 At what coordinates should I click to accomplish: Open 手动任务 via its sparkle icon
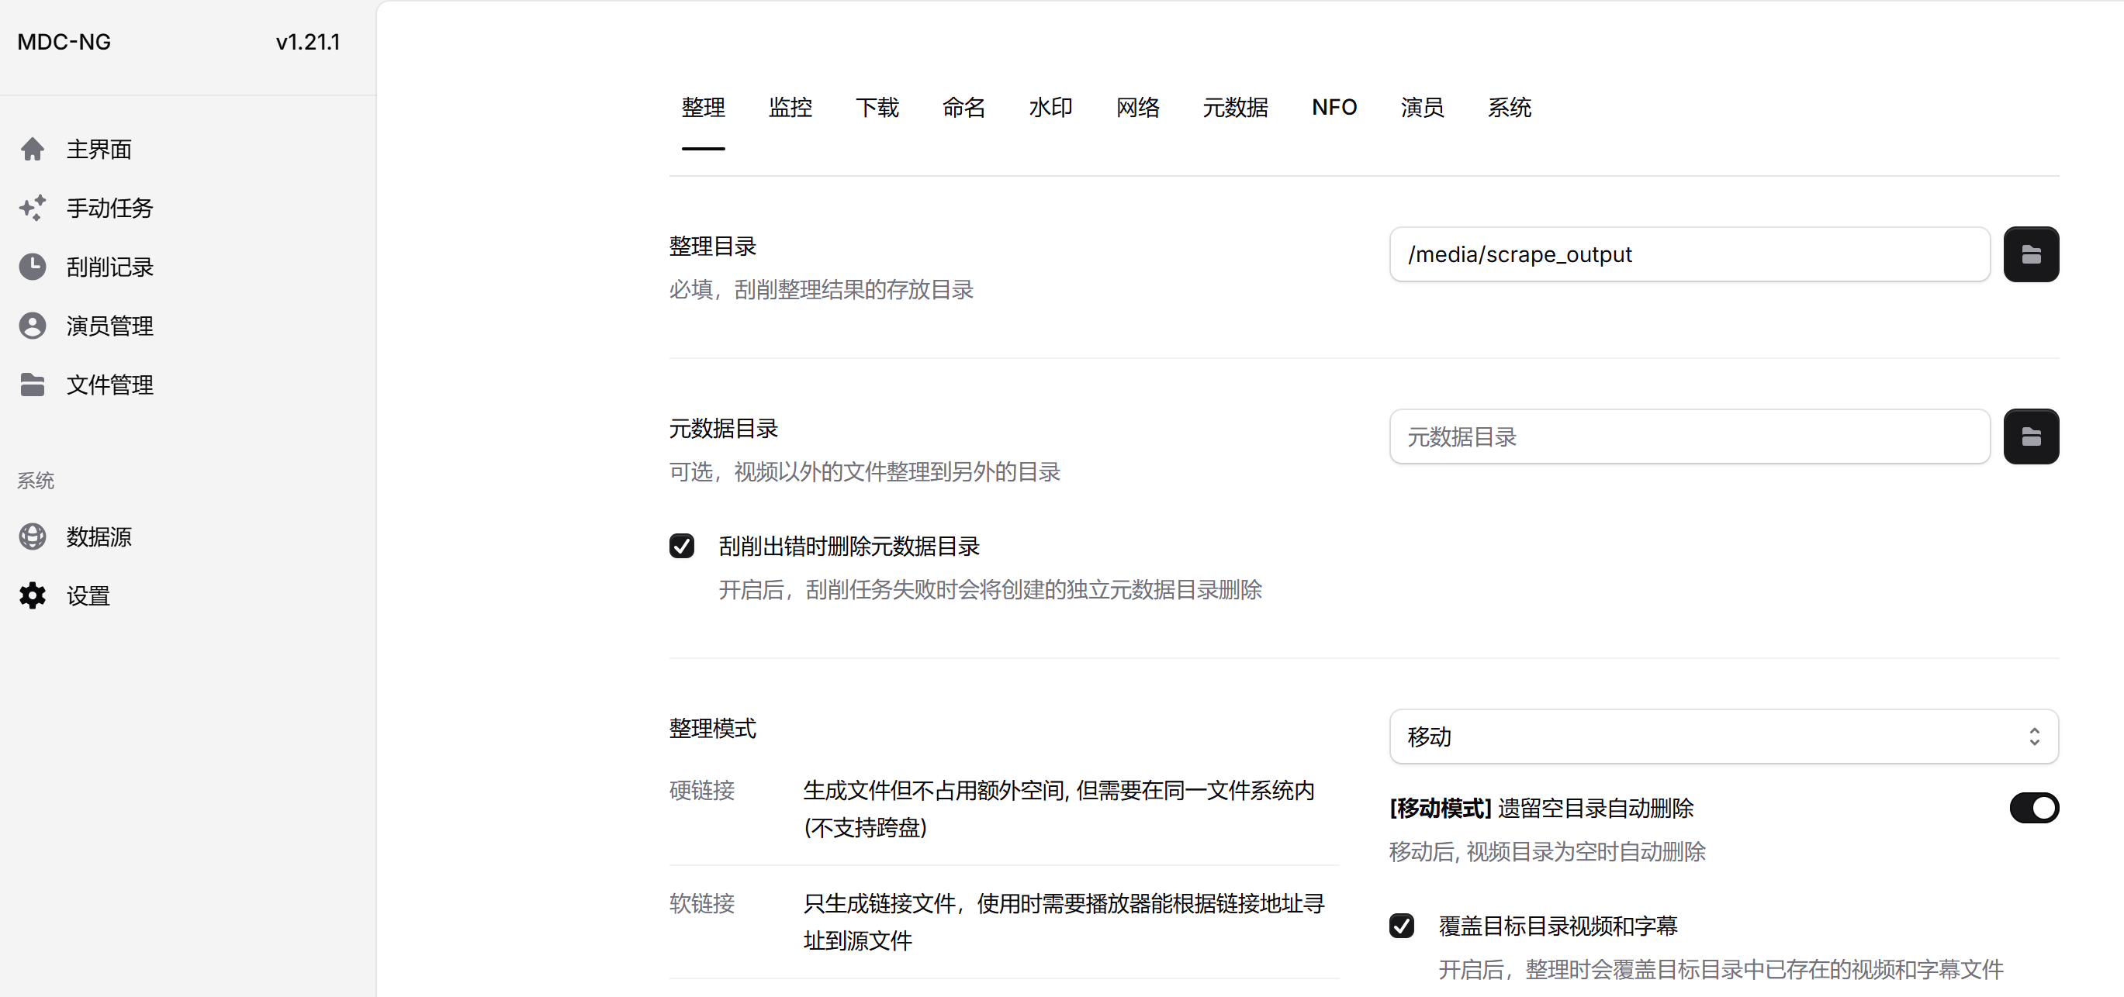point(32,208)
